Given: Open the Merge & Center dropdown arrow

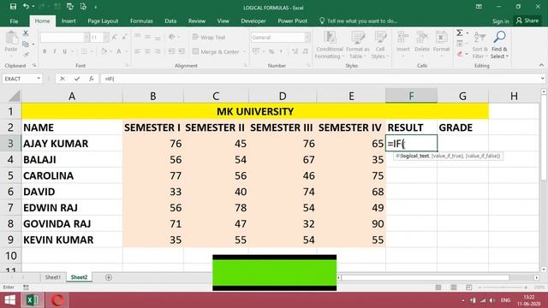Looking at the screenshot, I should [x=244, y=51].
